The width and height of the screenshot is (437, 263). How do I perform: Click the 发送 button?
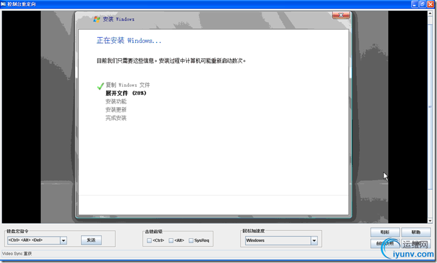91,240
